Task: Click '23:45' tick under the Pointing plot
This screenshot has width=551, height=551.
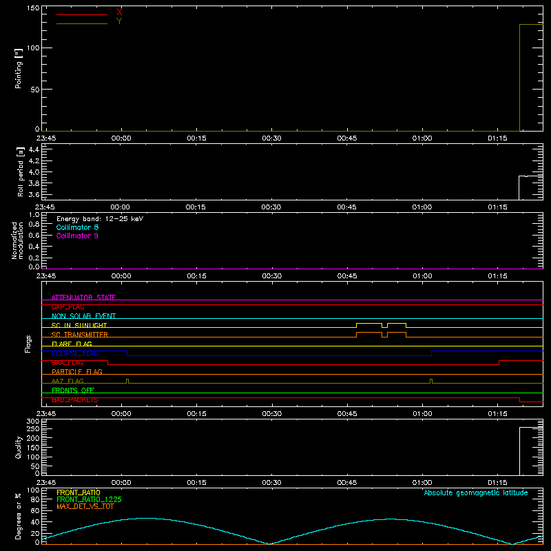Action: [x=46, y=138]
